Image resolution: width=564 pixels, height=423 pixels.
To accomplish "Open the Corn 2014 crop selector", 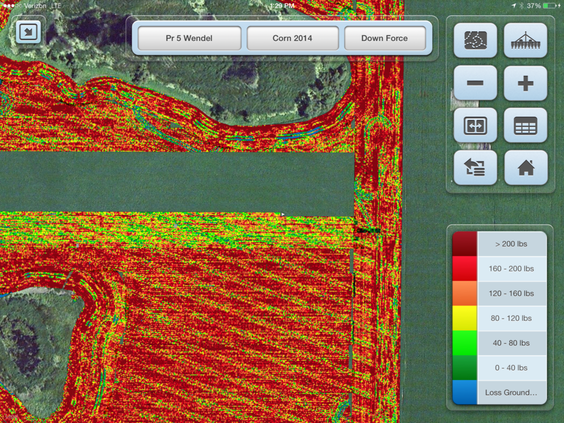I will click(x=292, y=38).
